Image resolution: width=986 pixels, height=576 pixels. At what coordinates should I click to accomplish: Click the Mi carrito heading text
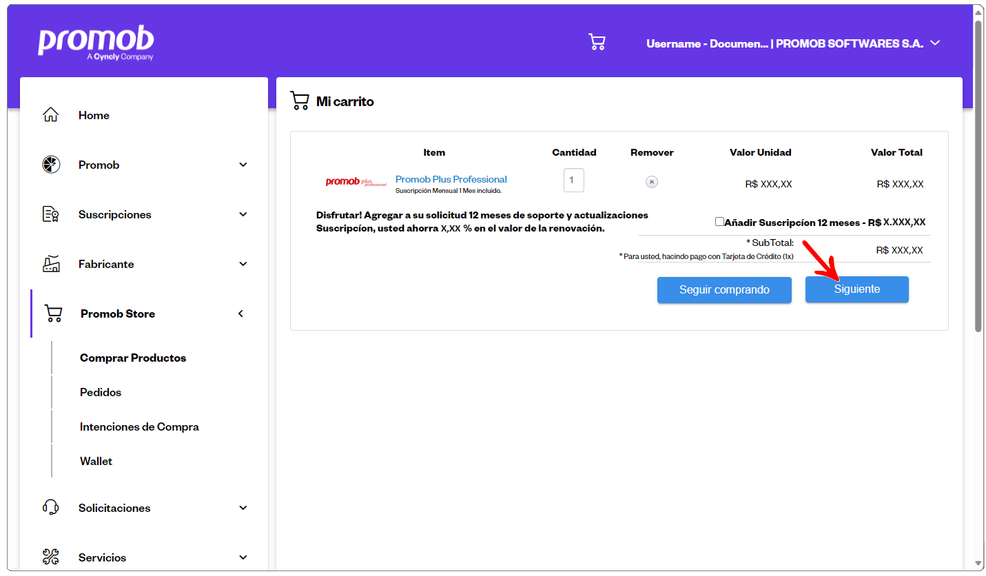[345, 101]
